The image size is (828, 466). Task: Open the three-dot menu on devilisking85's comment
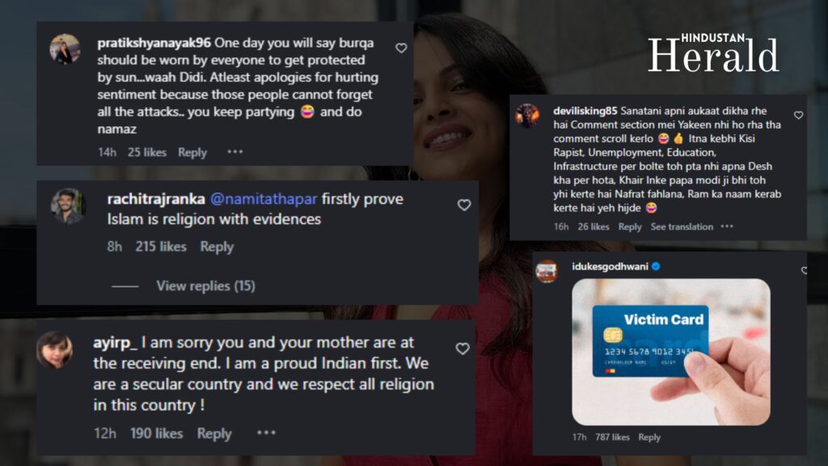727,227
